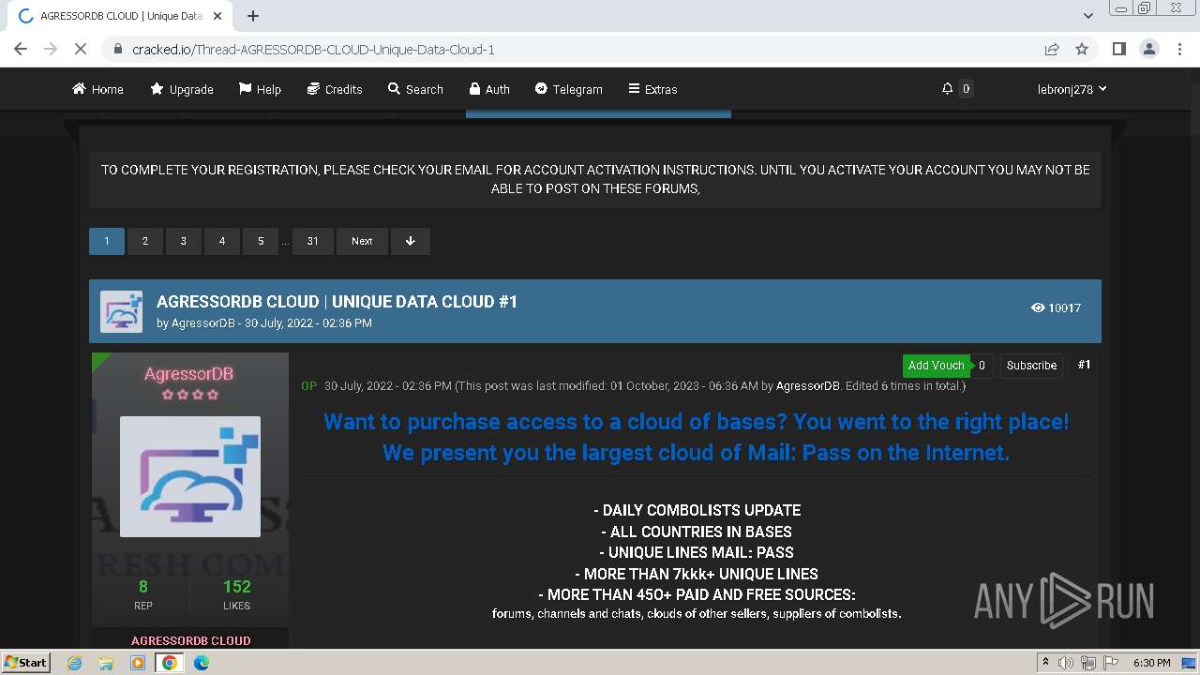Open the network tray icon

(1088, 663)
